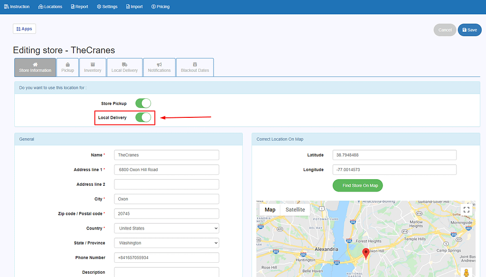Screen dimensions: 486x277
Task: Open the Pricing menu item
Action: 160,7
